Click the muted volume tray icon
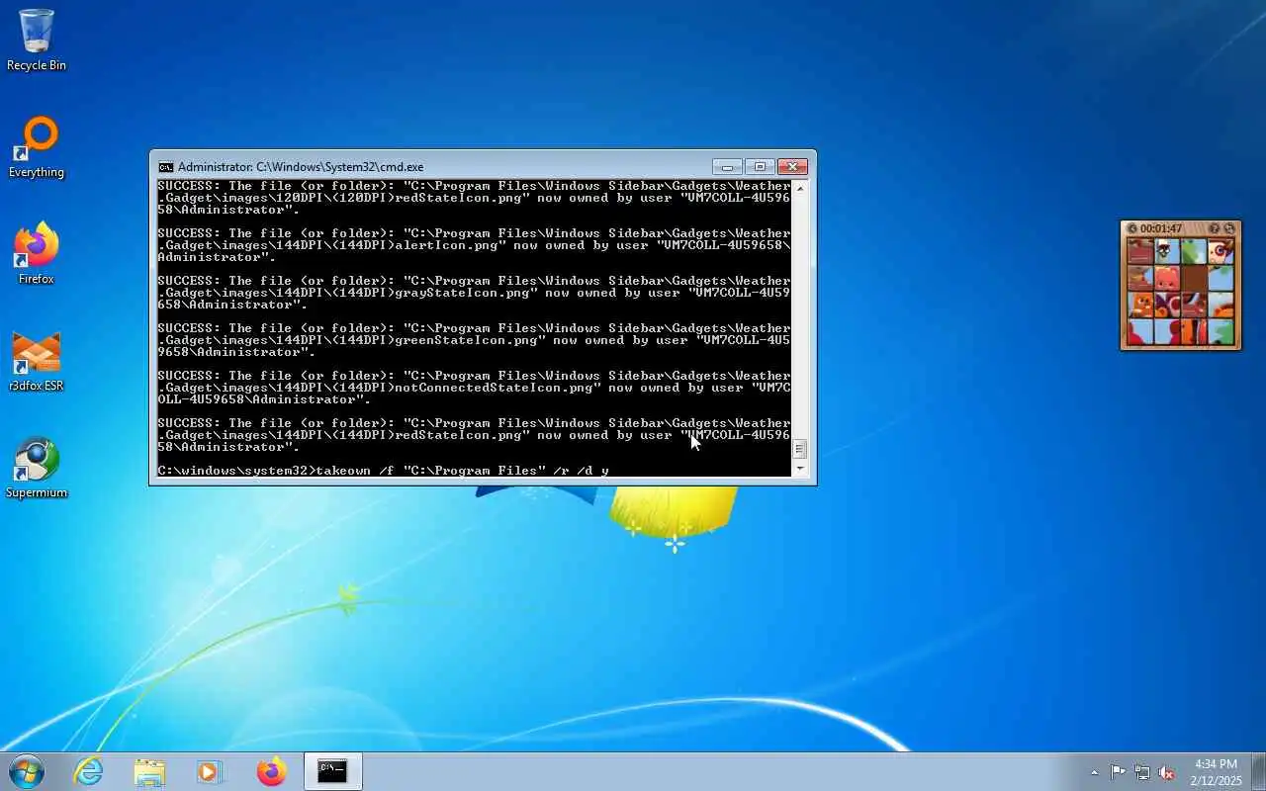The image size is (1266, 791). (1167, 772)
